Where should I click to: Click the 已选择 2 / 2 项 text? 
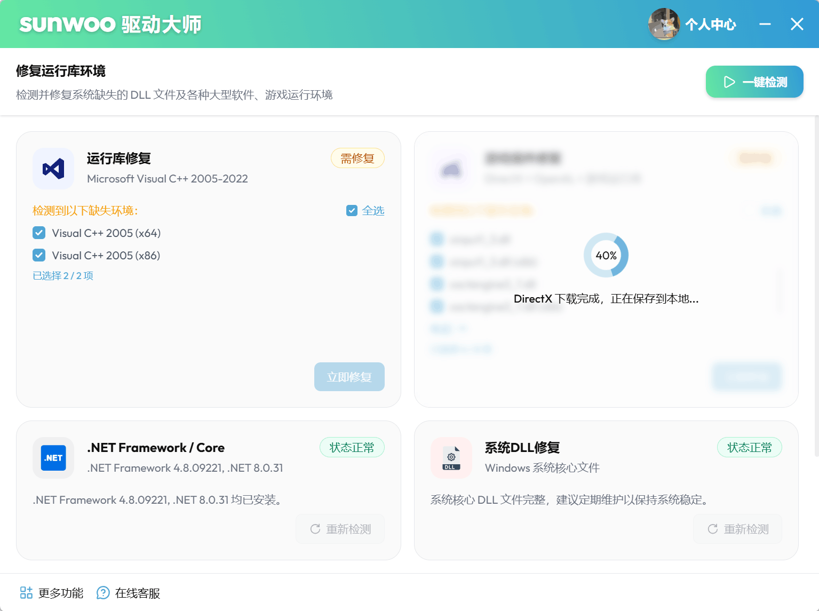[x=63, y=276]
